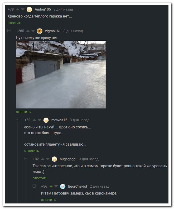Downvote zigmo161's comment
174x209 pixels.
[x=33, y=31]
